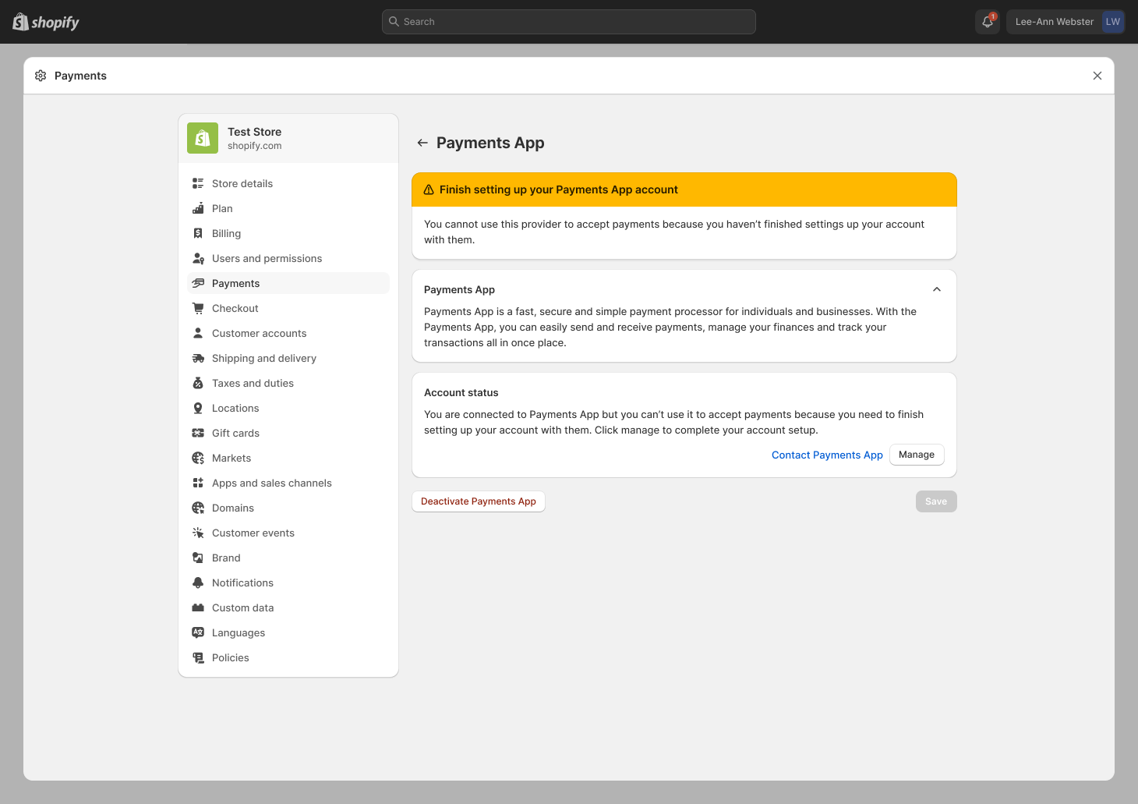
Task: Click the Markets globe icon
Action: (x=198, y=458)
